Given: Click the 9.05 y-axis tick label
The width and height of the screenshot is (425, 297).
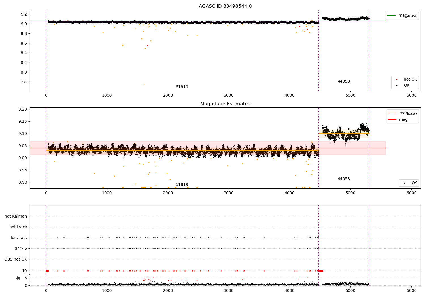Looking at the screenshot, I should pos(23,146).
